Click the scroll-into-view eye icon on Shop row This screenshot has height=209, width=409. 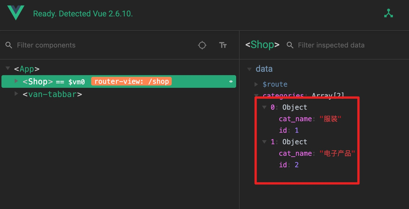[231, 82]
